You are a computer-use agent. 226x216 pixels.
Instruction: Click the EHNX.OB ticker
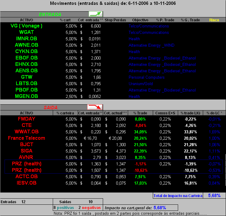27,64
